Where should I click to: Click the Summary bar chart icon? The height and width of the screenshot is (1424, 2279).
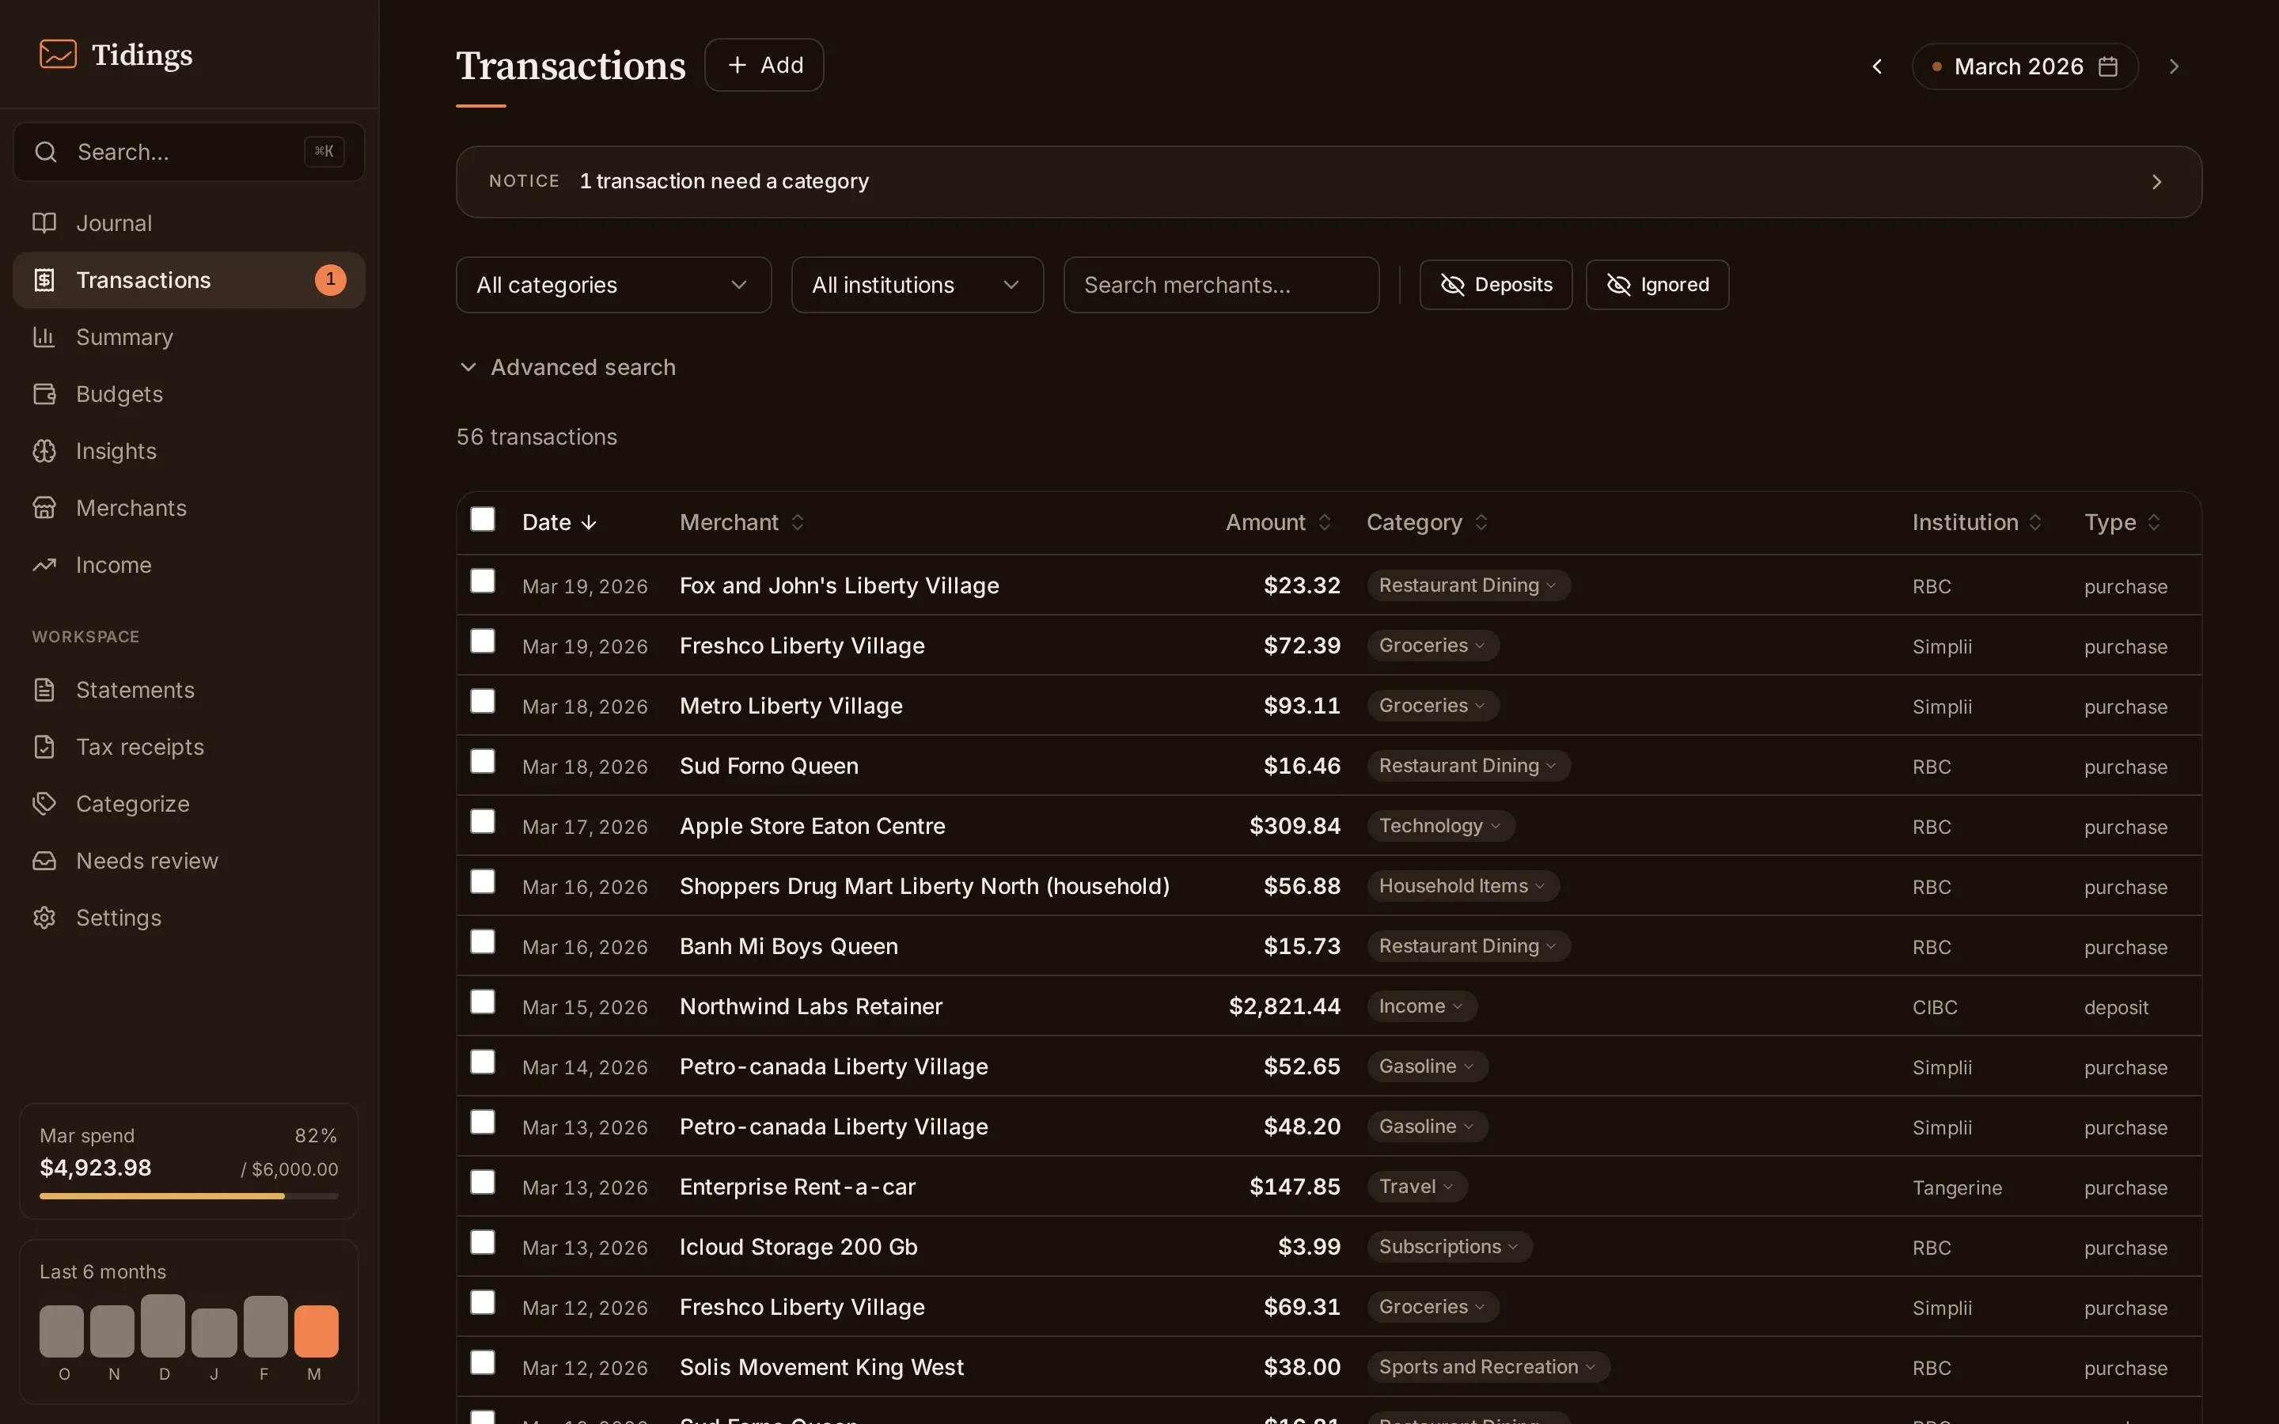pyautogui.click(x=44, y=337)
